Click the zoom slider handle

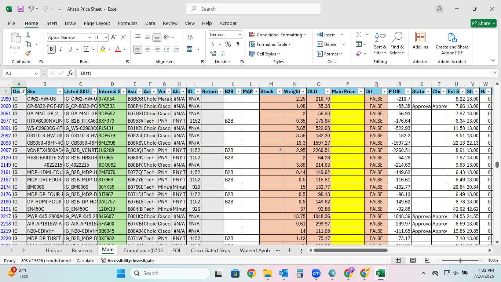460,260
